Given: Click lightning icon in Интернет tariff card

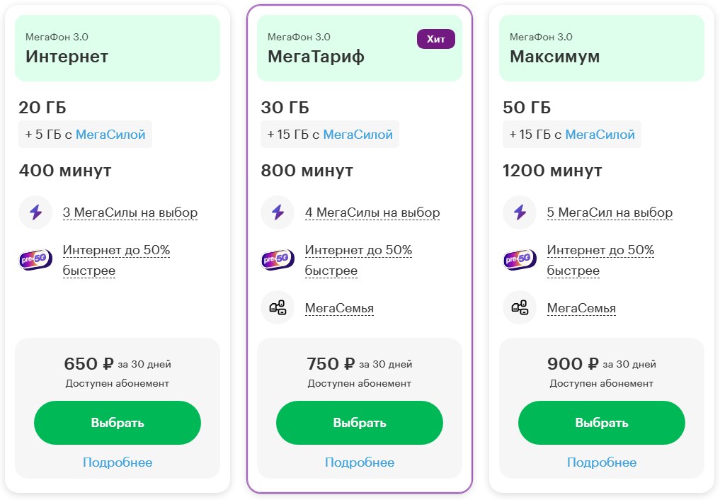Looking at the screenshot, I should point(35,212).
